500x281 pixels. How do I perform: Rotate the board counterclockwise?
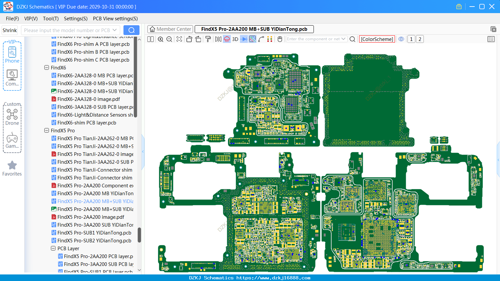pyautogui.click(x=189, y=39)
